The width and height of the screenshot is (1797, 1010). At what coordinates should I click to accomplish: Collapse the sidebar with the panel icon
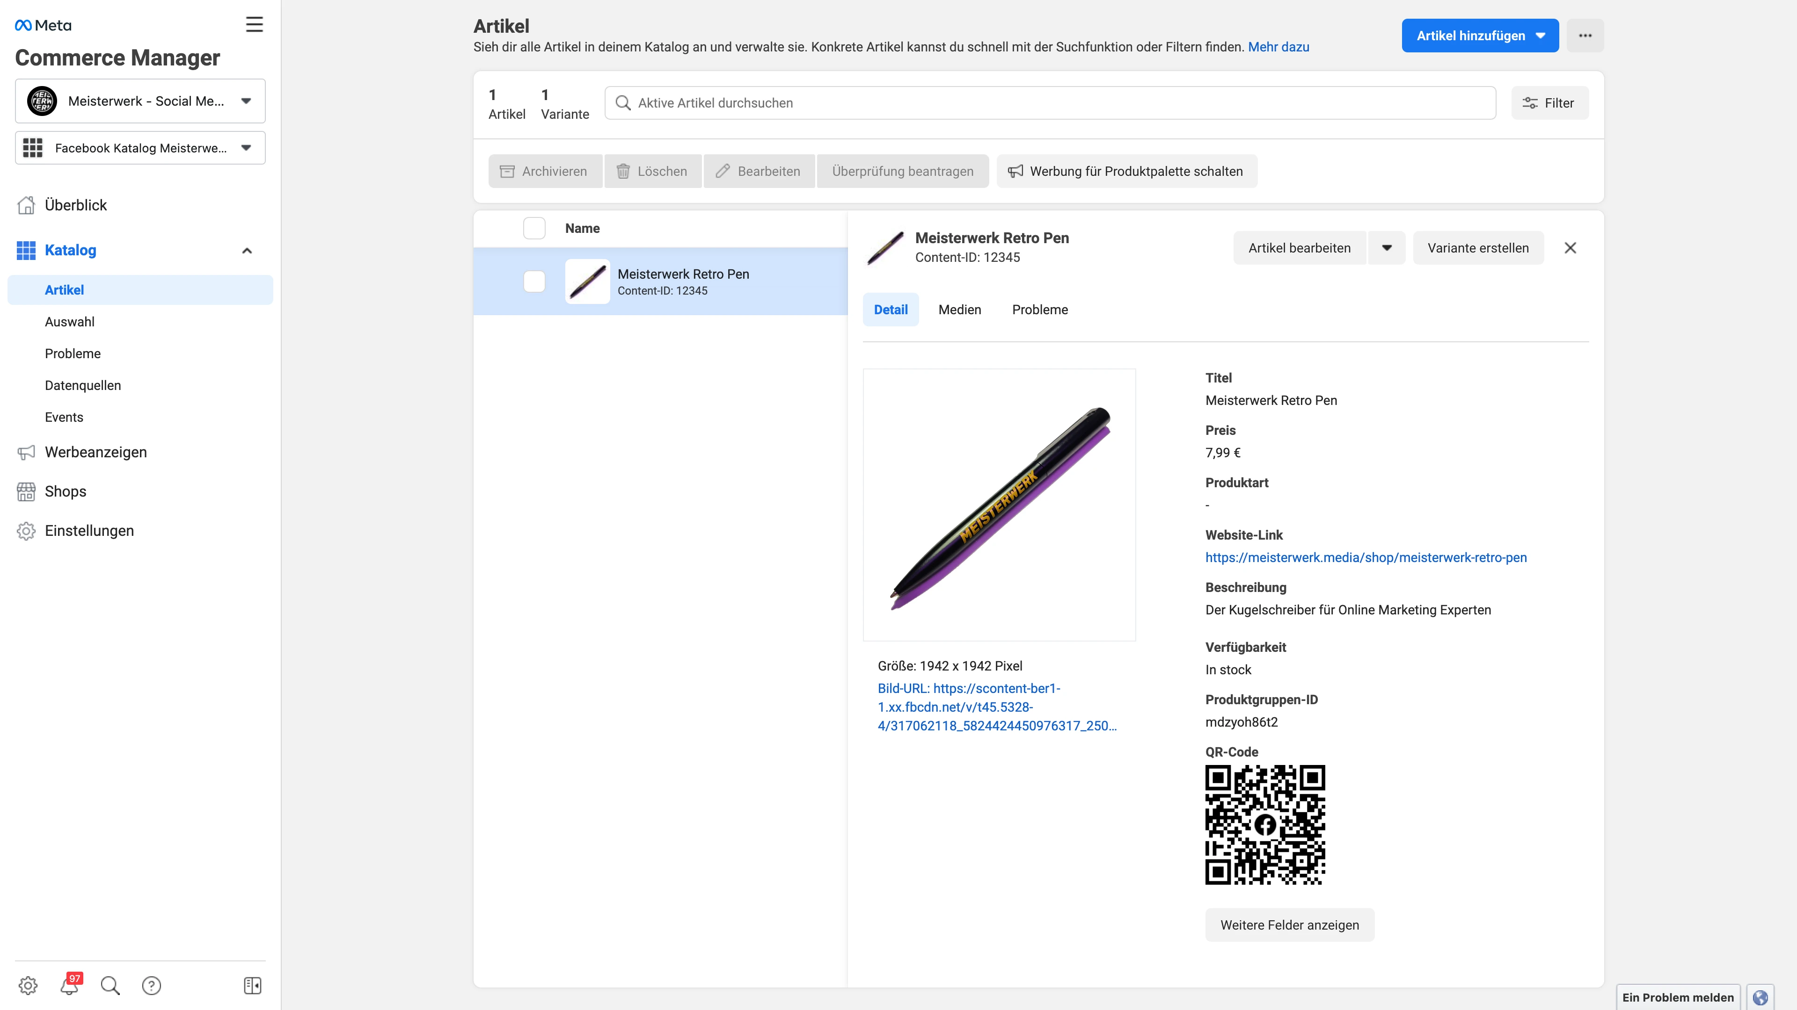[x=253, y=985]
